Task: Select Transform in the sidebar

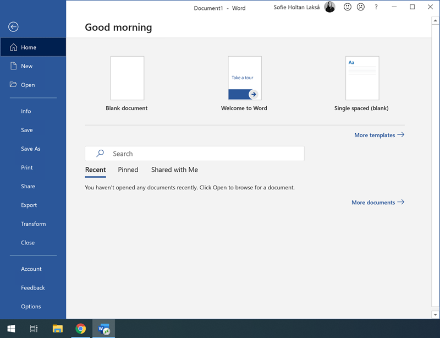Action: click(33, 224)
